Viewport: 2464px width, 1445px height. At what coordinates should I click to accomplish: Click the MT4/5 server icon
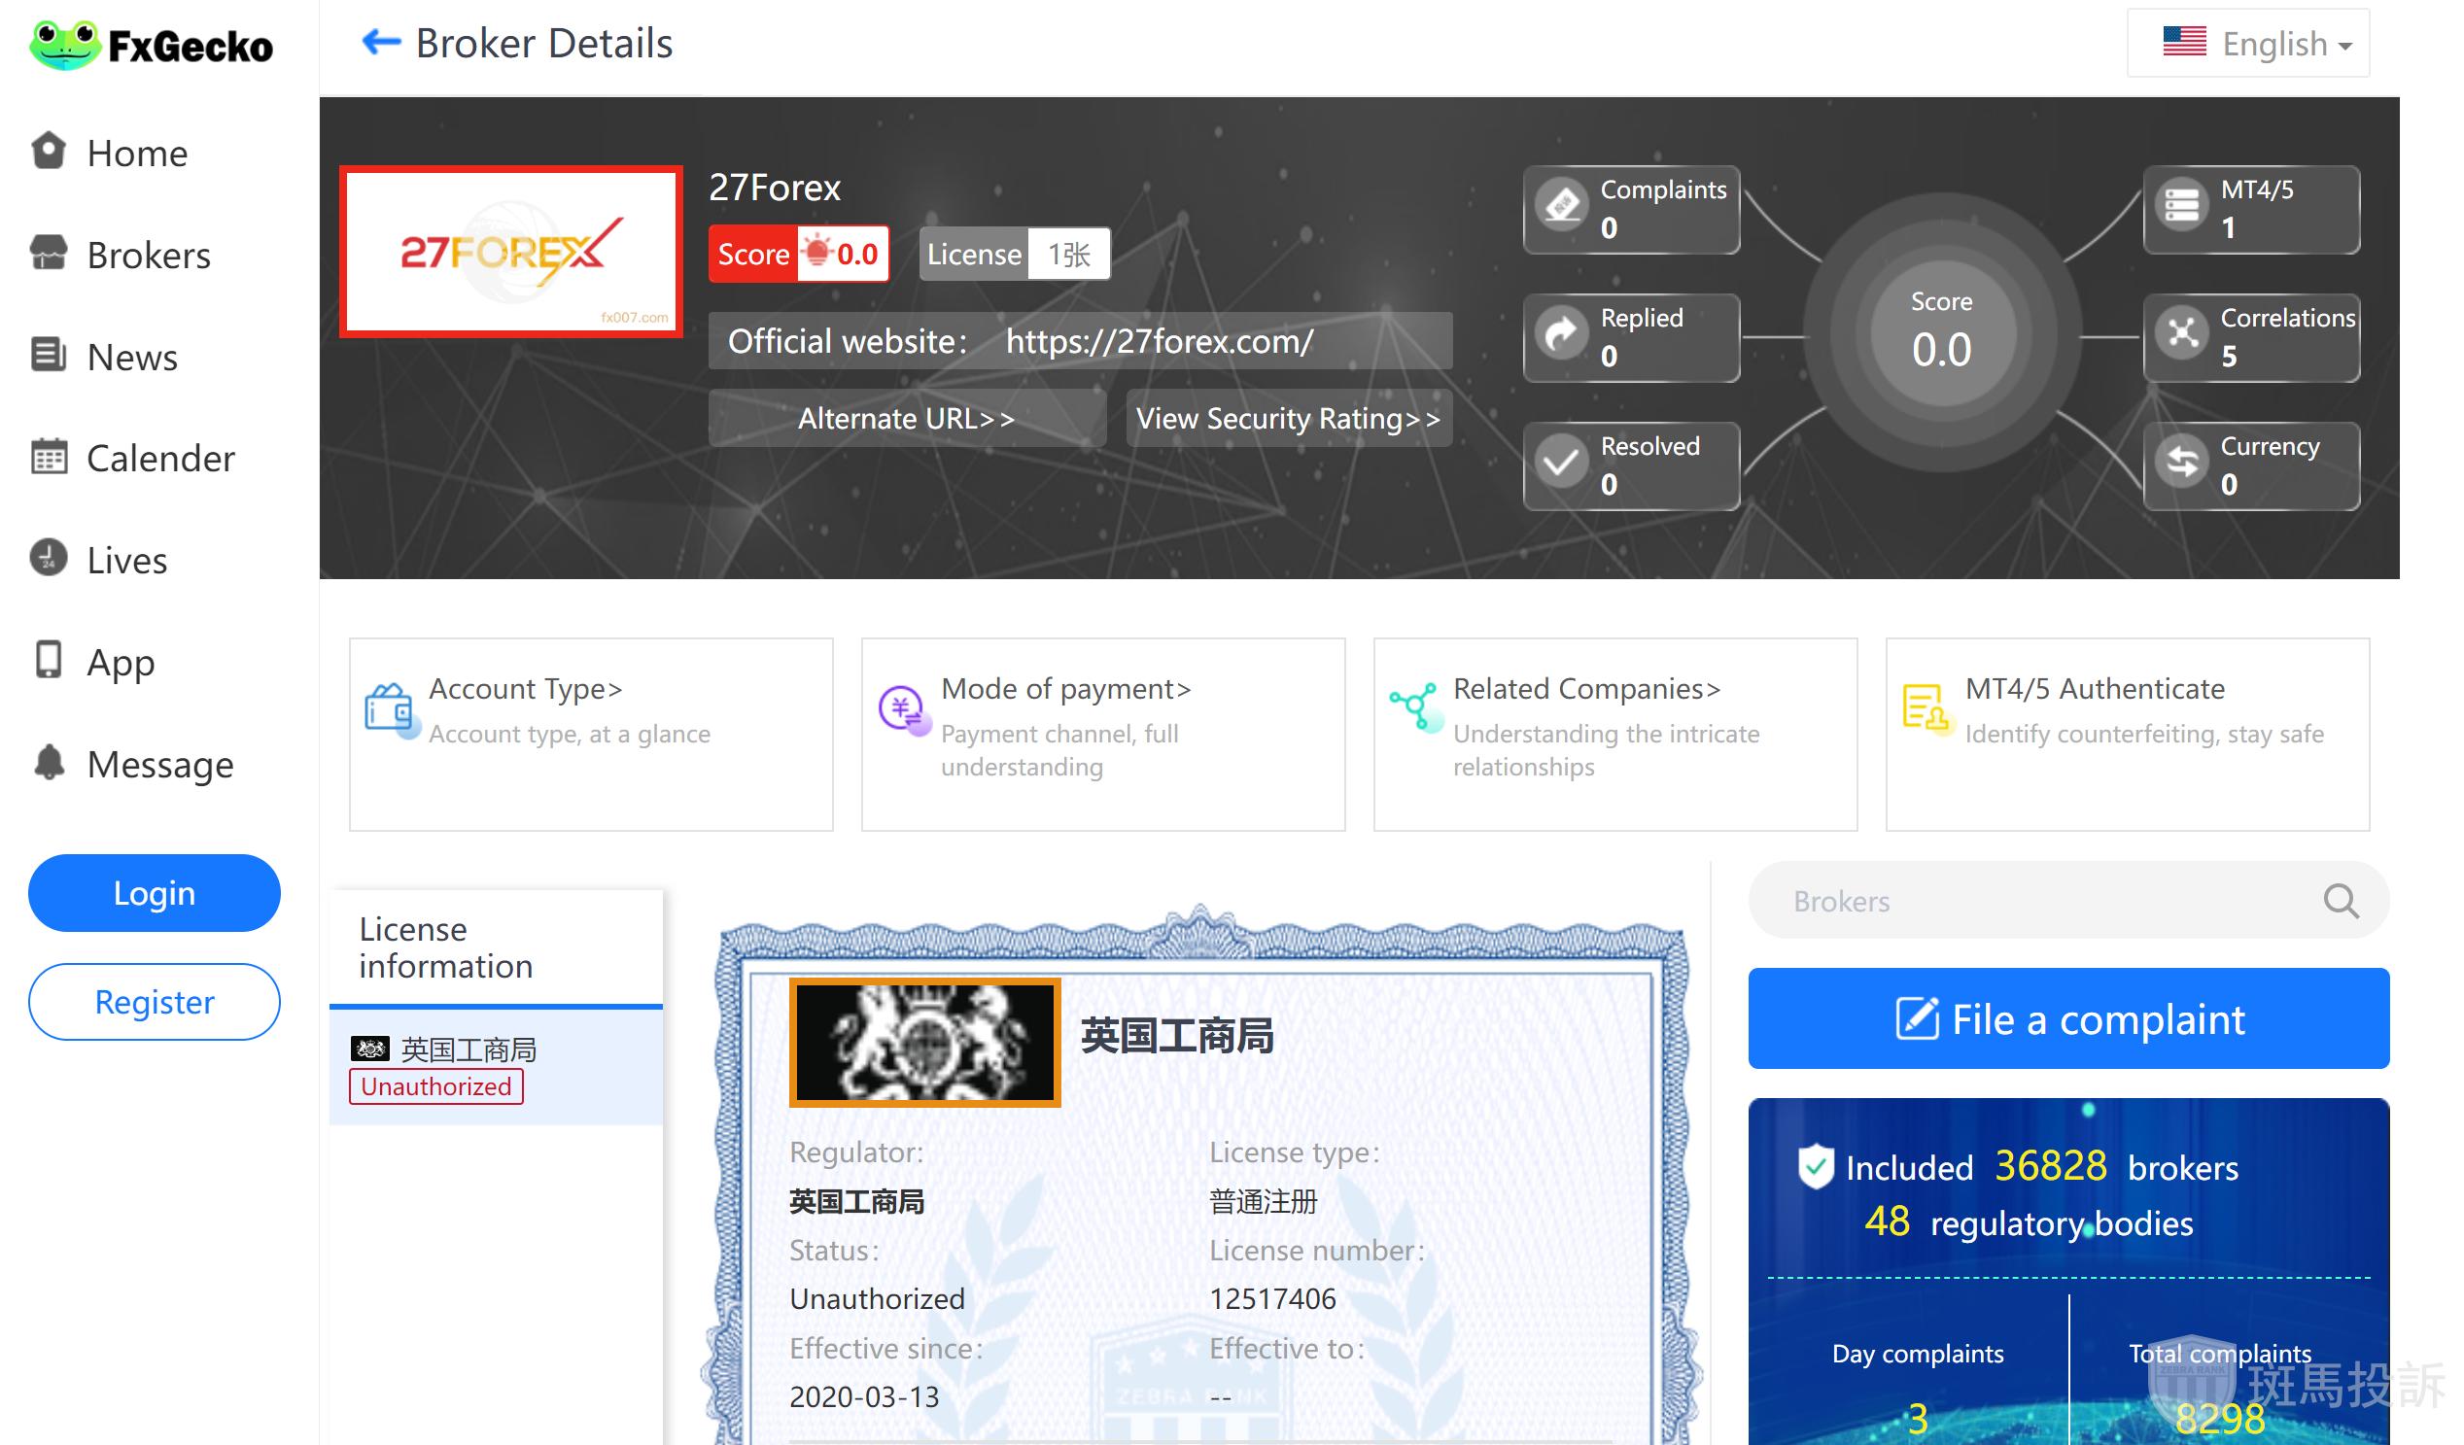(2181, 206)
